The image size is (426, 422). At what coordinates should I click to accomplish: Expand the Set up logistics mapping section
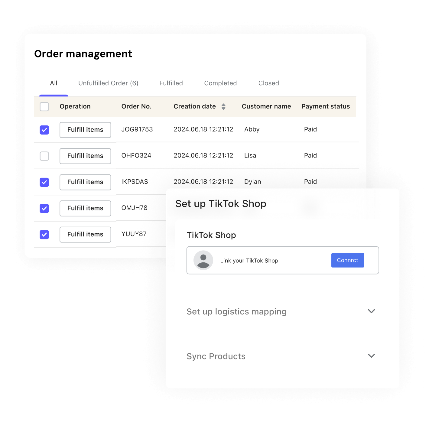[371, 311]
